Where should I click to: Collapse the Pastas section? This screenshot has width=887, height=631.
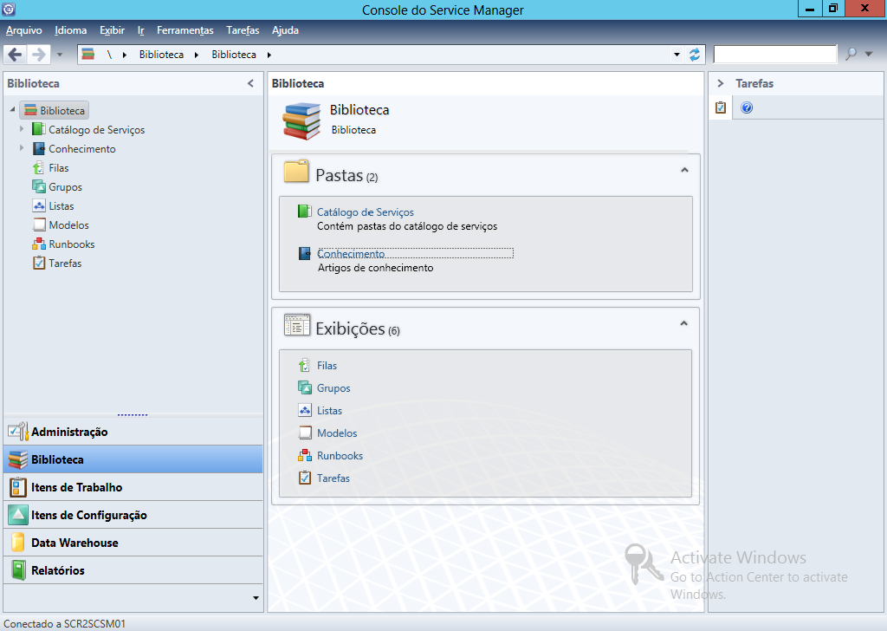click(684, 170)
